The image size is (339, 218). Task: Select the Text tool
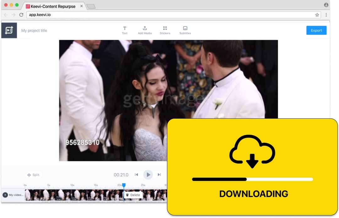click(125, 30)
